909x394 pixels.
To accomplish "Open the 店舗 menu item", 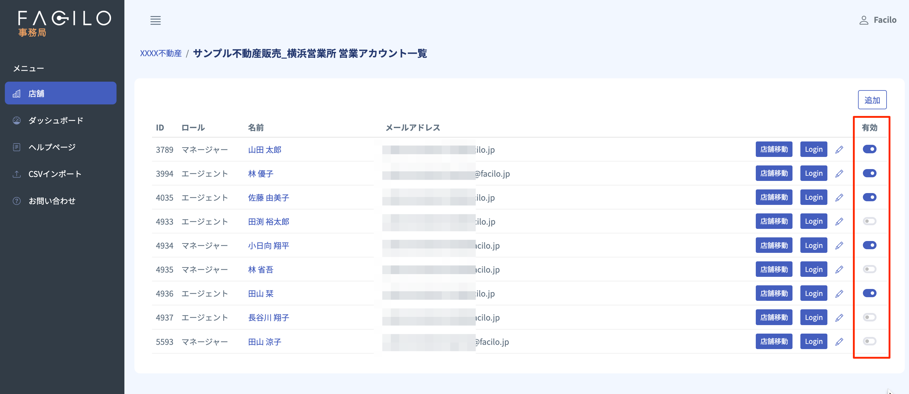I will pos(61,93).
